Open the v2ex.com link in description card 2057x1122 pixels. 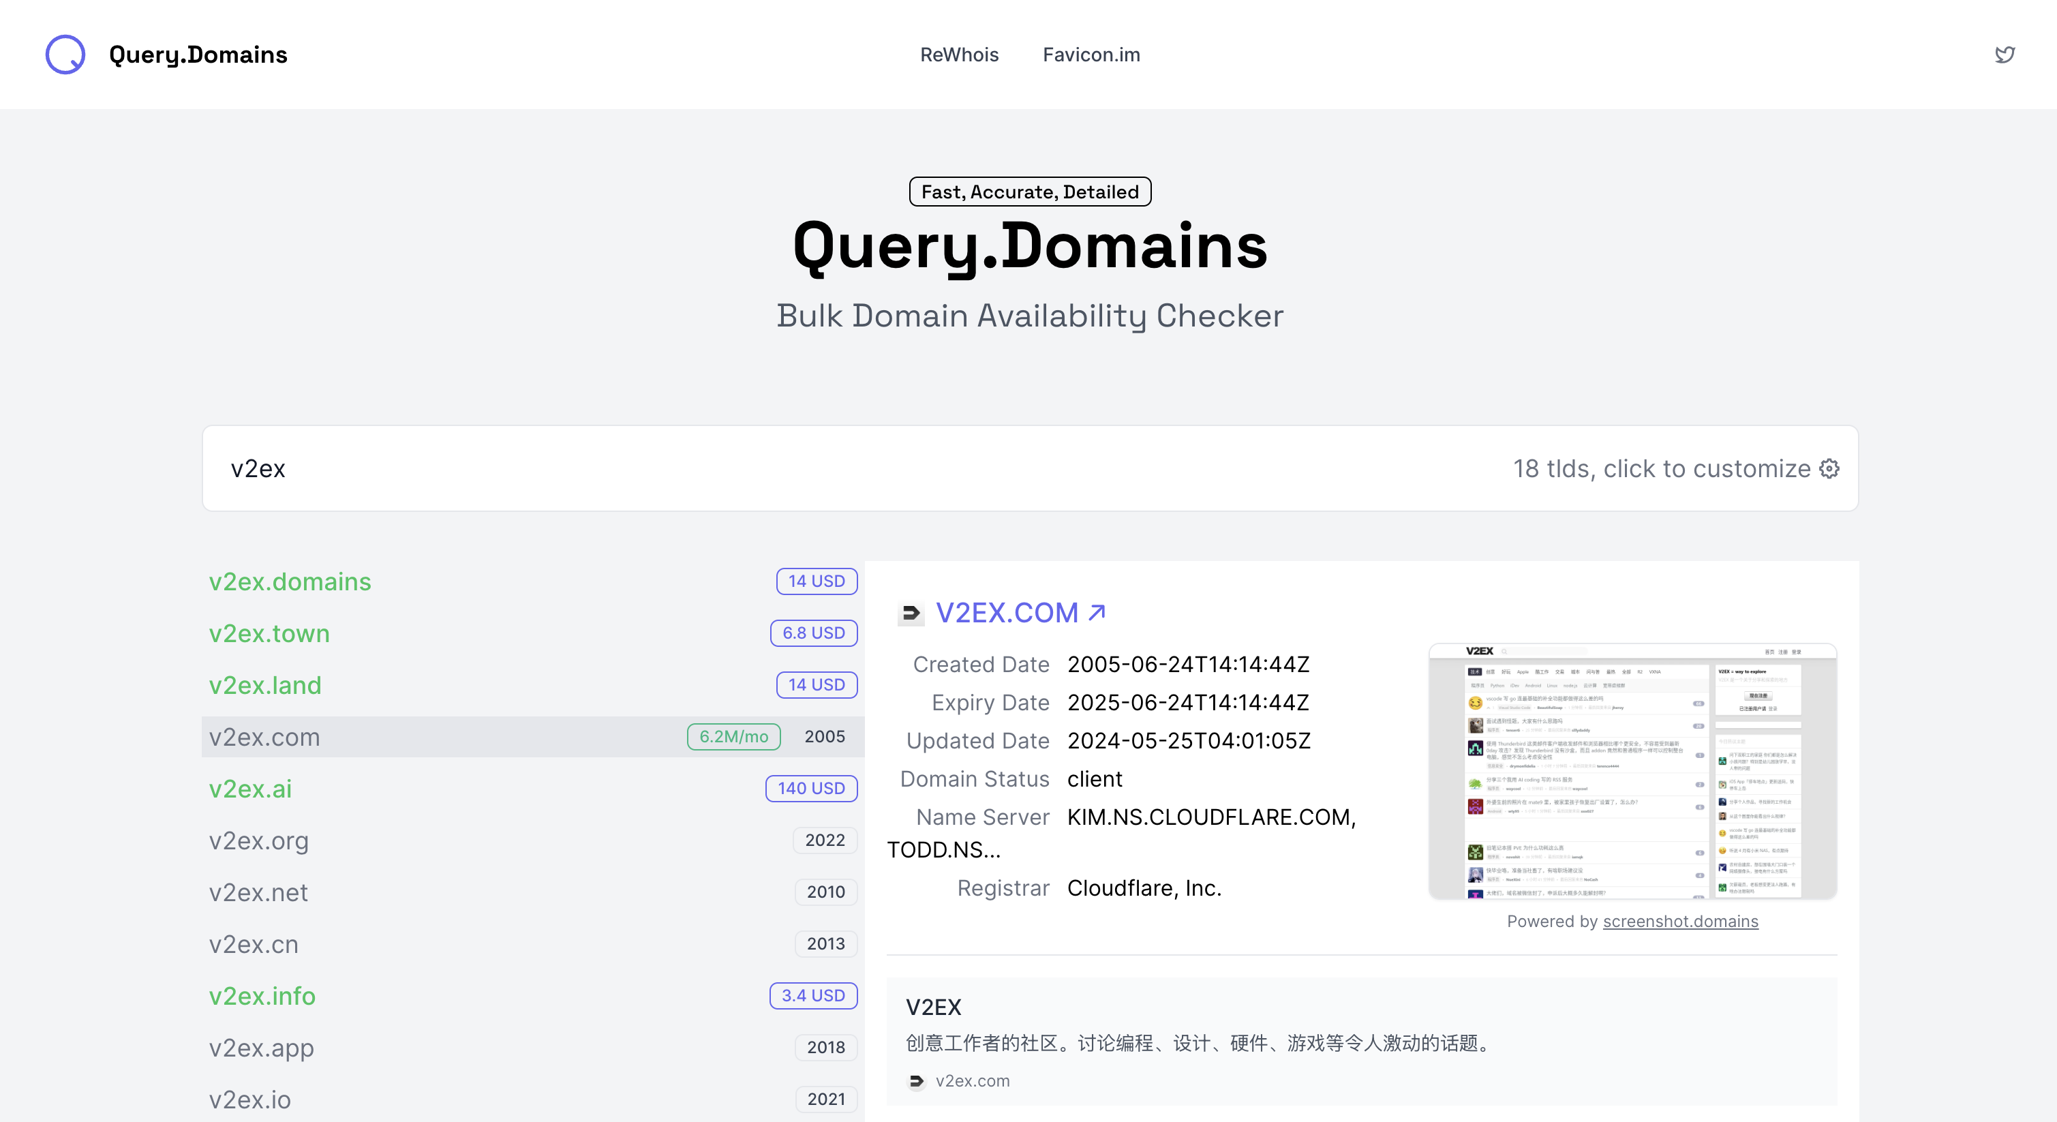coord(972,1081)
